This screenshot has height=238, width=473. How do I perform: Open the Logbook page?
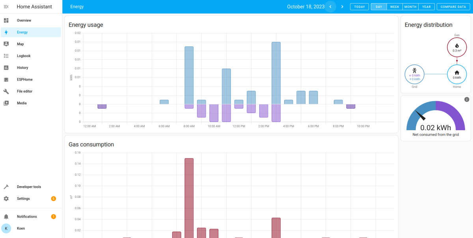tap(31, 56)
